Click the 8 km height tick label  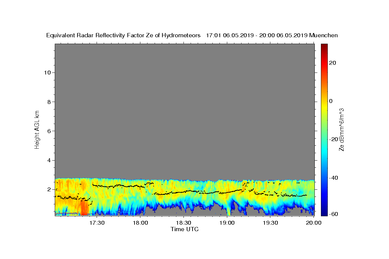point(49,102)
